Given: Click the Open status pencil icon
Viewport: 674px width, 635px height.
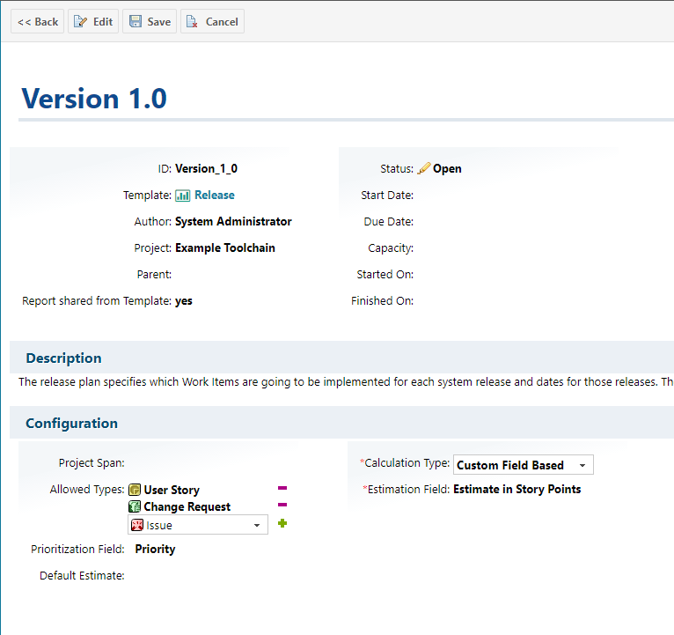Looking at the screenshot, I should [423, 169].
